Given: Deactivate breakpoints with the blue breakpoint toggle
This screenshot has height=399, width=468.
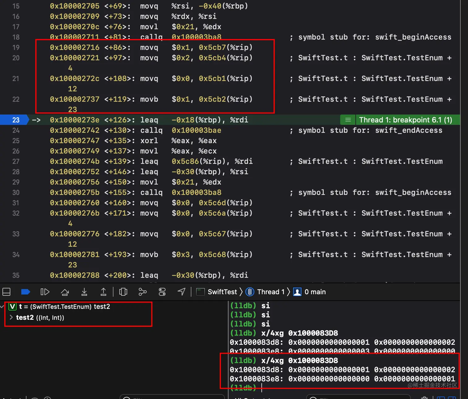Looking at the screenshot, I should coord(25,292).
